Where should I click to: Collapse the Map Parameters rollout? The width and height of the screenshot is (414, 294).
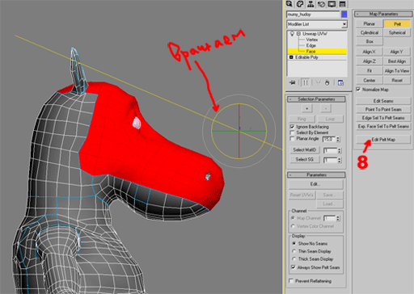(x=383, y=14)
